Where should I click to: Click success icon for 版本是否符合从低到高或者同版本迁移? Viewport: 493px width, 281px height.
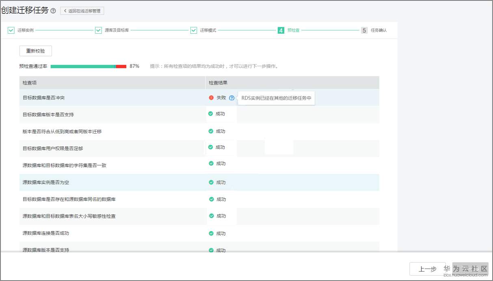[211, 131]
